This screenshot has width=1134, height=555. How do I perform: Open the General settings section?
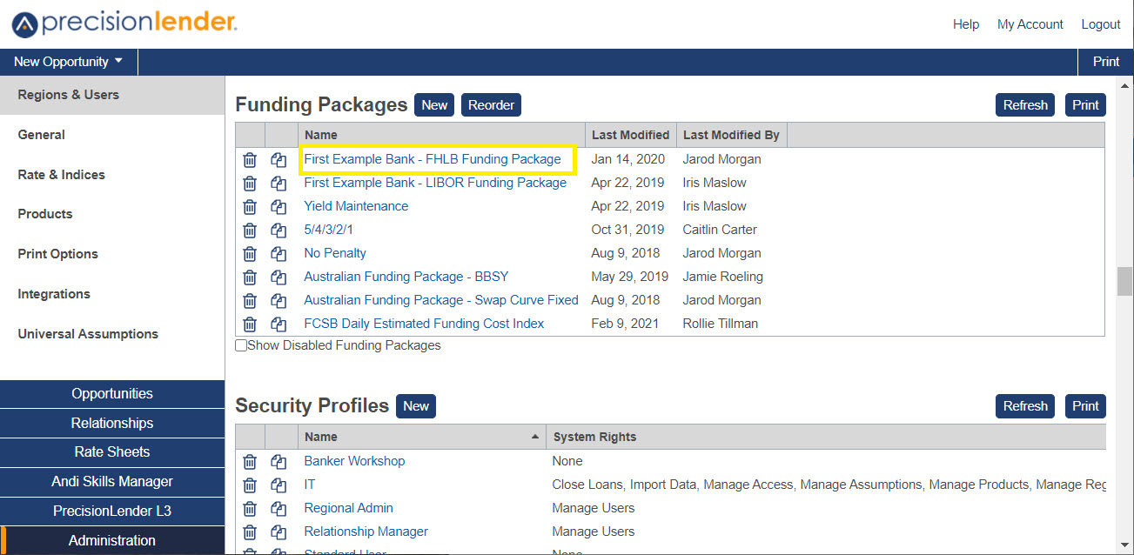click(112, 135)
